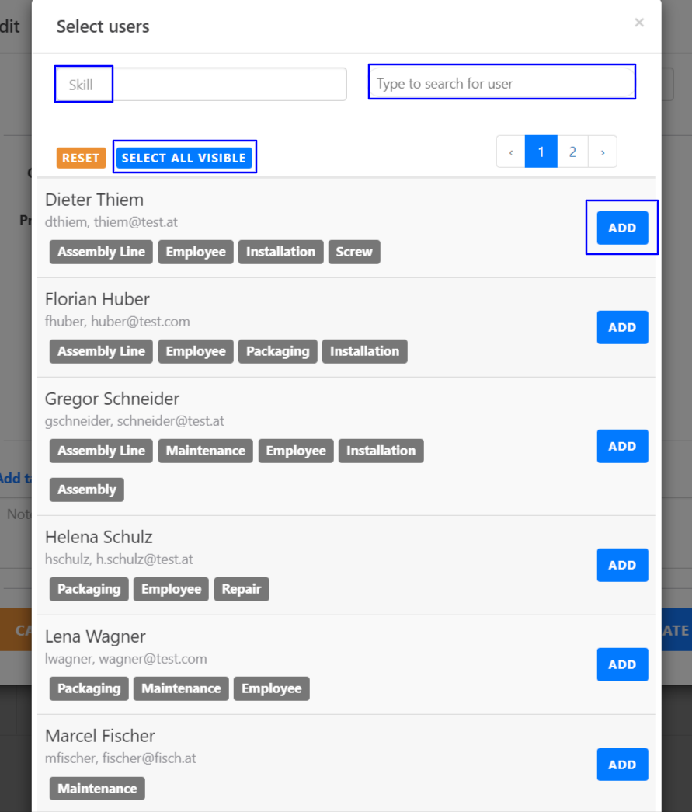Add Helena Schulz using her ADD button
This screenshot has width=692, height=812.
(x=622, y=565)
